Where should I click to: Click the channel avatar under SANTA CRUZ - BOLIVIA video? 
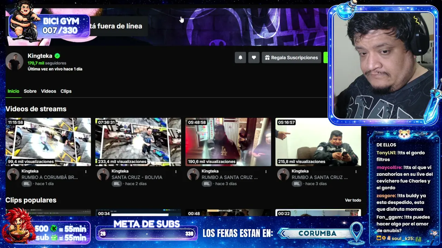[103, 174]
